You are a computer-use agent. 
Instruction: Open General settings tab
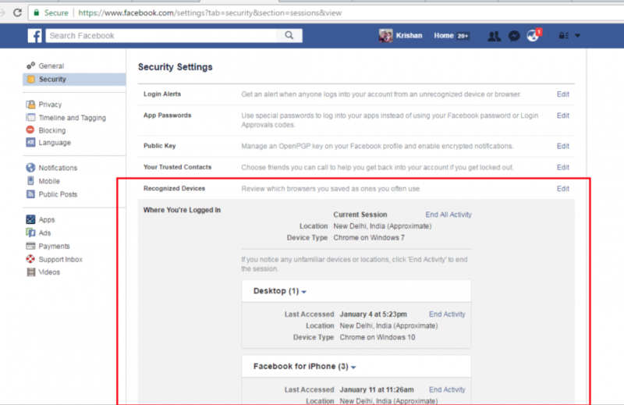(51, 66)
